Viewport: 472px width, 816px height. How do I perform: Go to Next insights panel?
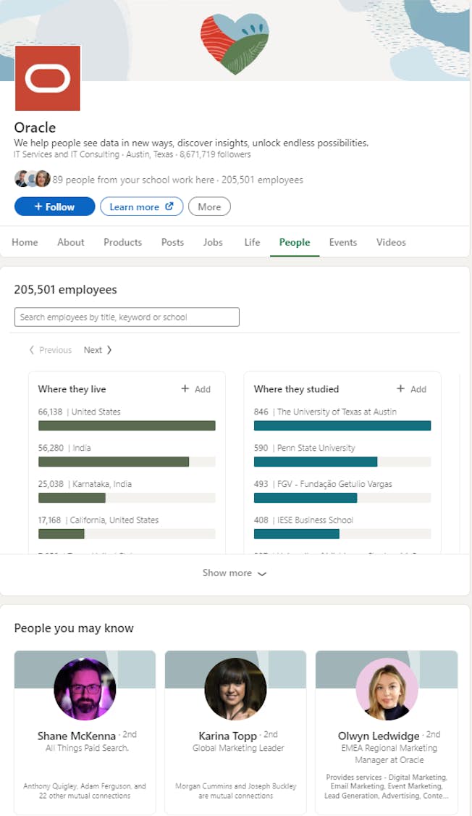(x=98, y=350)
